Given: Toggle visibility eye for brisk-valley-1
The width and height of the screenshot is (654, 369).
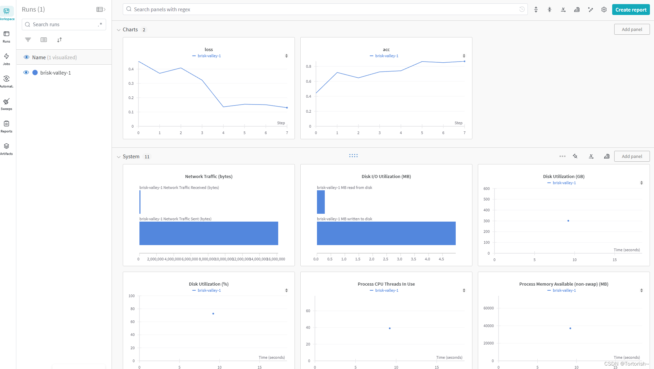Looking at the screenshot, I should (26, 73).
